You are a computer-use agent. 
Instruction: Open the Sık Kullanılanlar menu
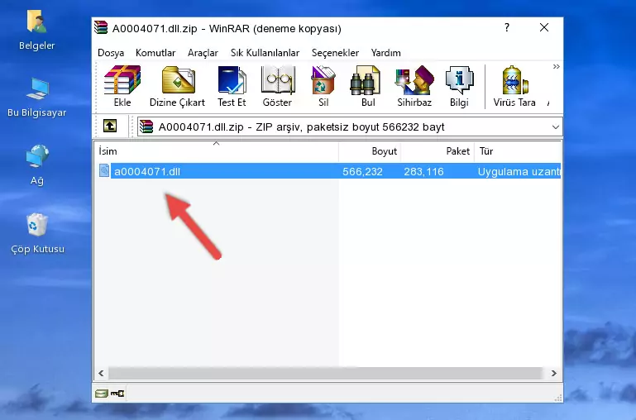click(x=265, y=53)
